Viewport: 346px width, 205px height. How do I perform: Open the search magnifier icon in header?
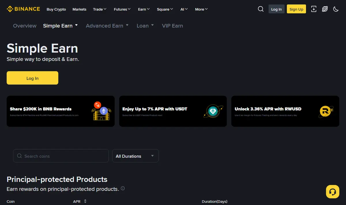pyautogui.click(x=261, y=9)
